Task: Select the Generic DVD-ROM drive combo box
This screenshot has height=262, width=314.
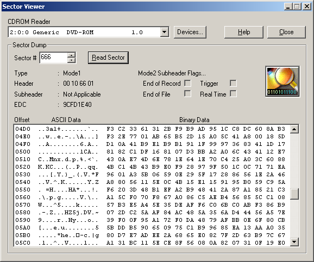Action: pos(89,32)
